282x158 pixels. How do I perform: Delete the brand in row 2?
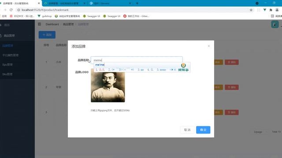(x=232, y=87)
